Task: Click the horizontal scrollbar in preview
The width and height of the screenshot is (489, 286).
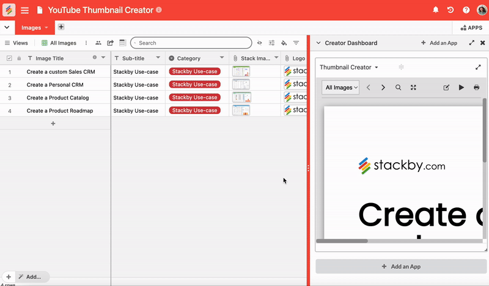Action: pos(342,241)
